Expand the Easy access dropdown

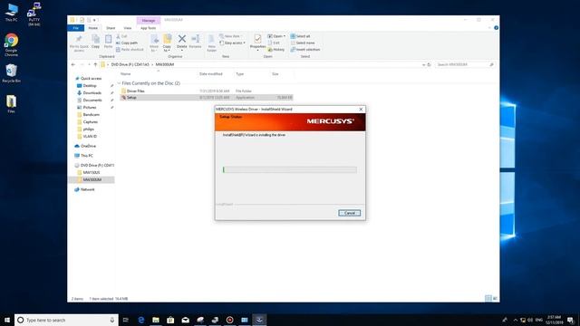232,43
